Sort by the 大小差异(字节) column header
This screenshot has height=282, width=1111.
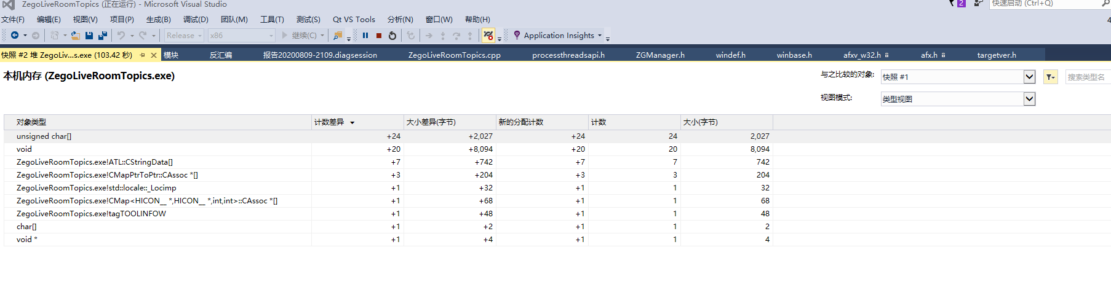(x=450, y=122)
